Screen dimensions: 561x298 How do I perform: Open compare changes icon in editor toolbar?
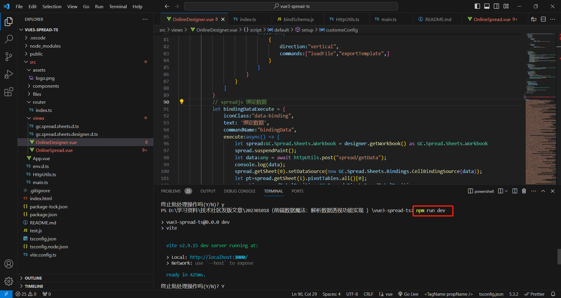[x=534, y=19]
